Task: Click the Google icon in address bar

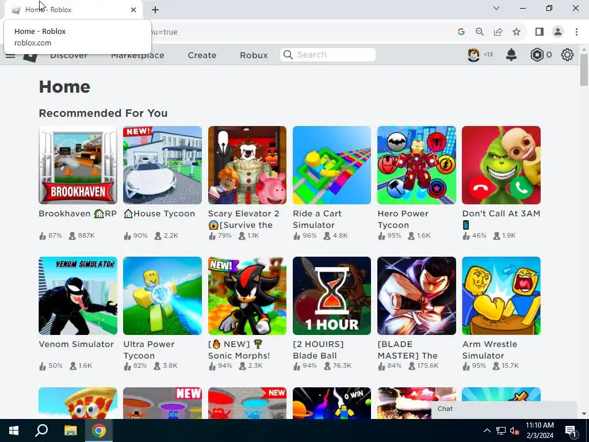Action: coord(461,32)
